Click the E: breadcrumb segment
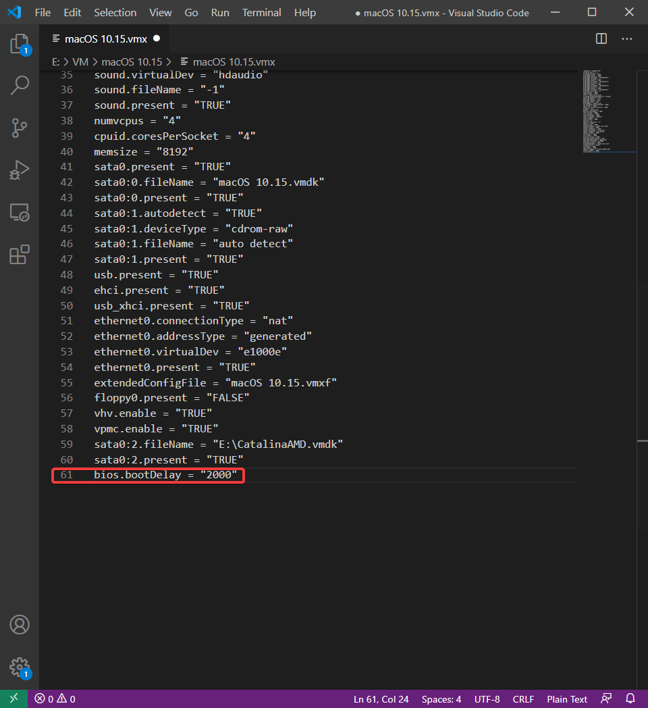This screenshot has width=648, height=708. [x=55, y=62]
